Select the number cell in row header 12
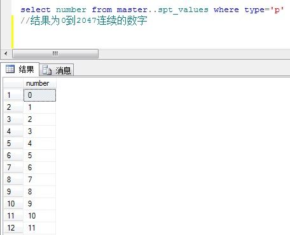The image size is (290, 235). pos(39,228)
